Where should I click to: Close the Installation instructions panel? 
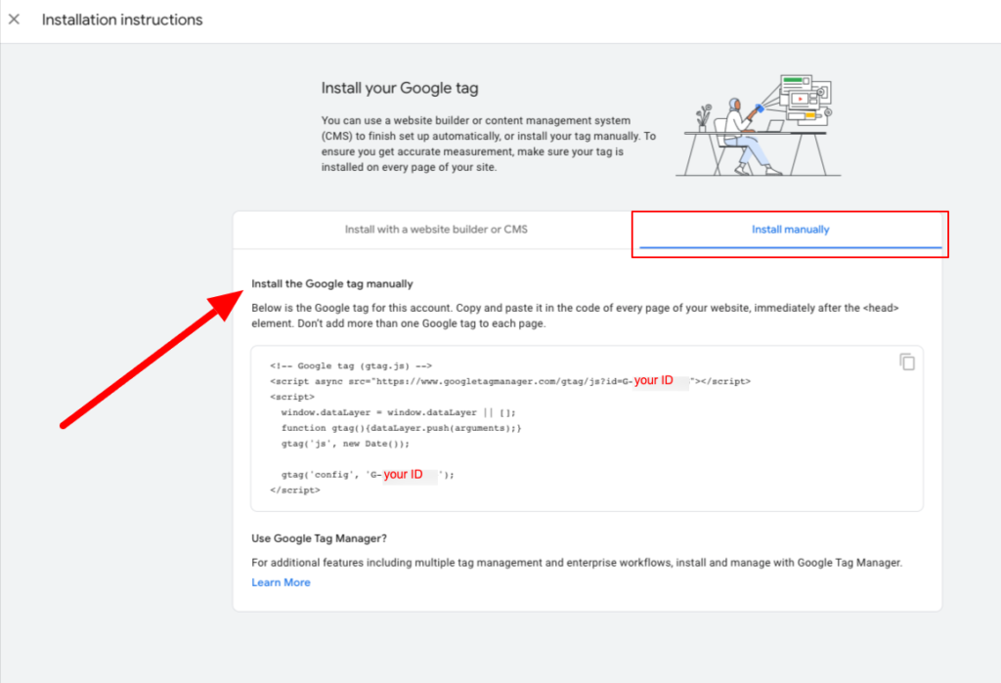[14, 20]
